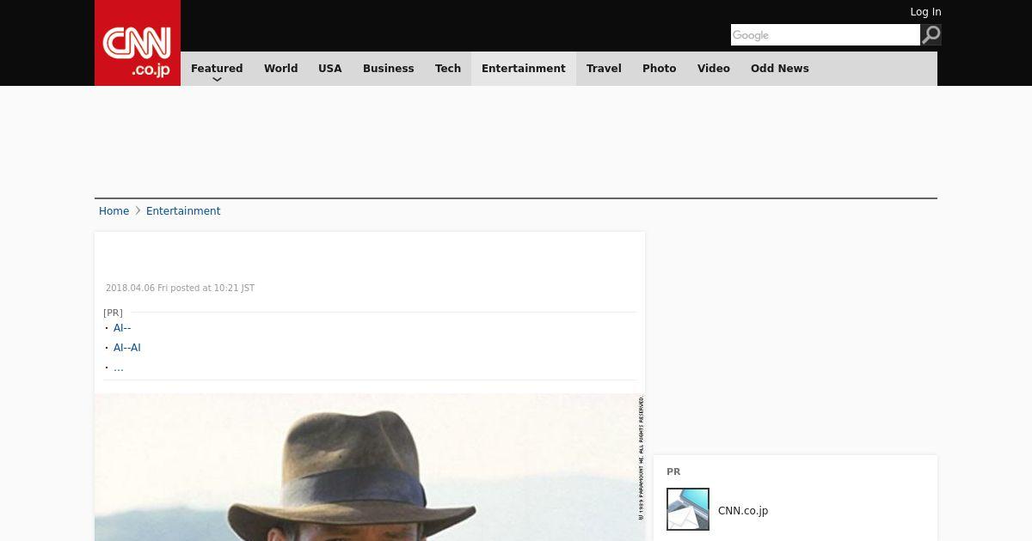Click the Indiana Jones article photo

point(370,467)
